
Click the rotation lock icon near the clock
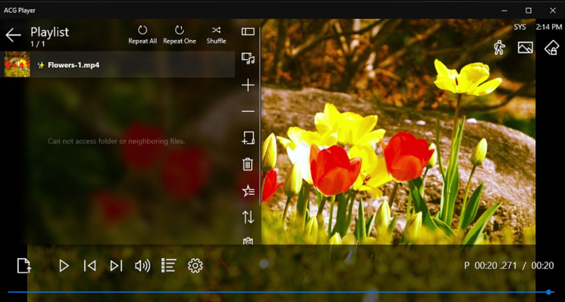pos(553,47)
